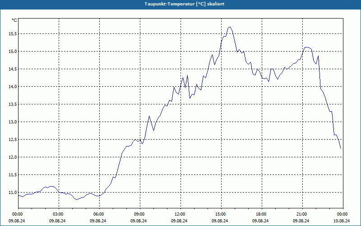This screenshot has height=226, width=361.
Task: Click the 15:00 time label
Action: (221, 214)
